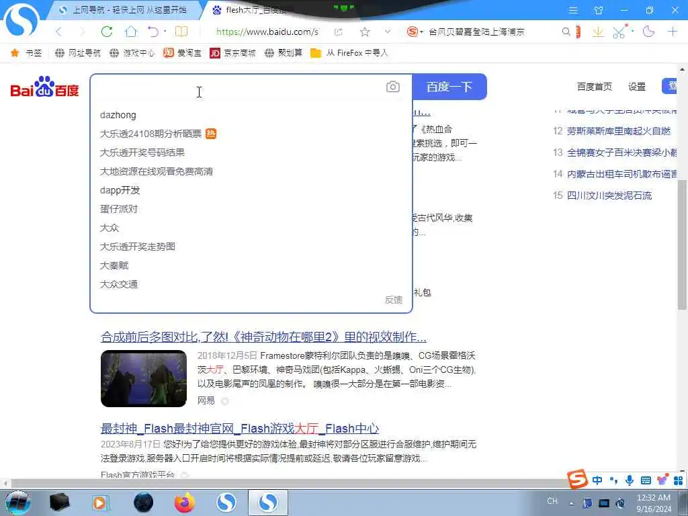Open the 京东商城 bookmark
Image resolution: width=688 pixels, height=516 pixels.
[x=232, y=53]
